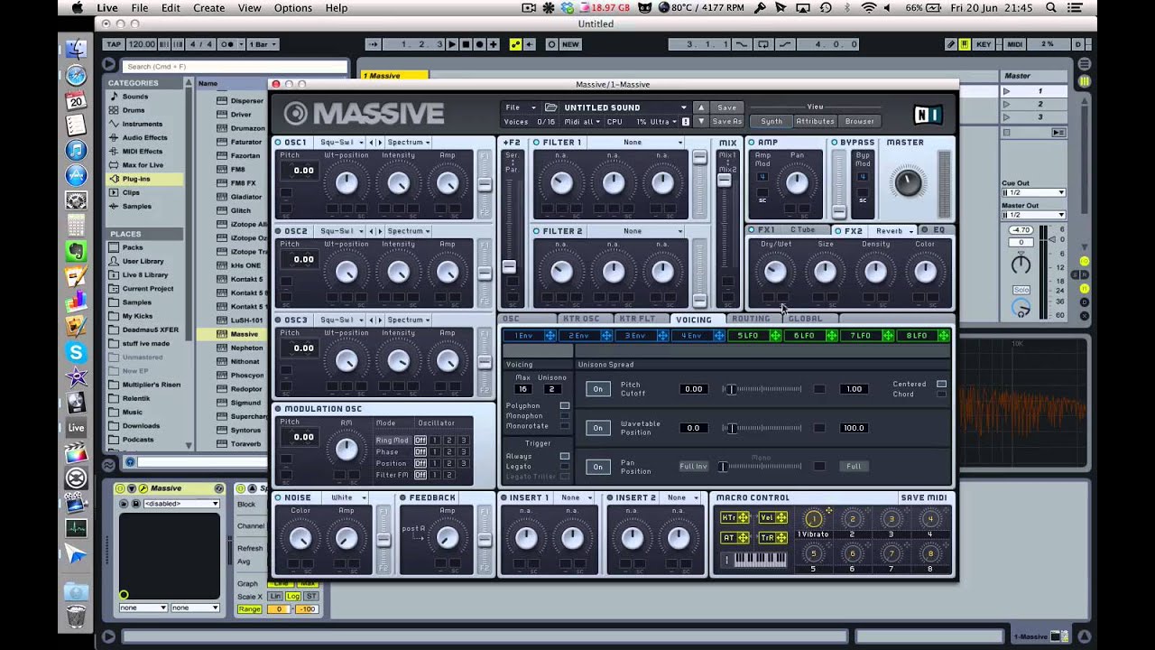The height and width of the screenshot is (650, 1155).
Task: Click the Skype icon in the Dock
Action: (77, 352)
